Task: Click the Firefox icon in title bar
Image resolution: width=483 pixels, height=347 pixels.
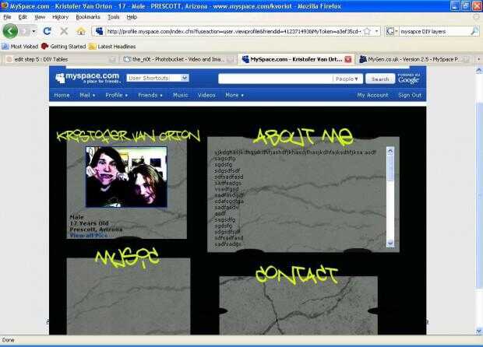Action: pyautogui.click(x=4, y=5)
